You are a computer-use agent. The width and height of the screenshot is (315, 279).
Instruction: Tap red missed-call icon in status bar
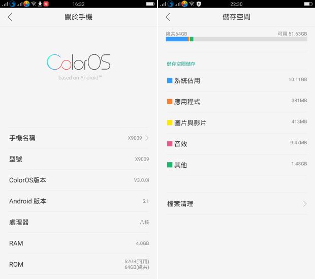pos(46,4)
